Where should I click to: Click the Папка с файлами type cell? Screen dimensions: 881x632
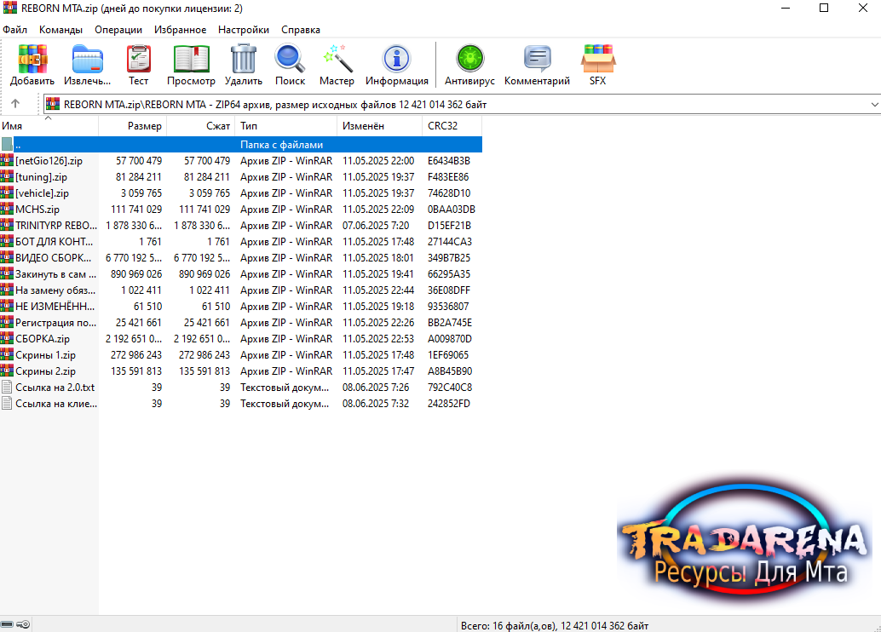(x=281, y=145)
